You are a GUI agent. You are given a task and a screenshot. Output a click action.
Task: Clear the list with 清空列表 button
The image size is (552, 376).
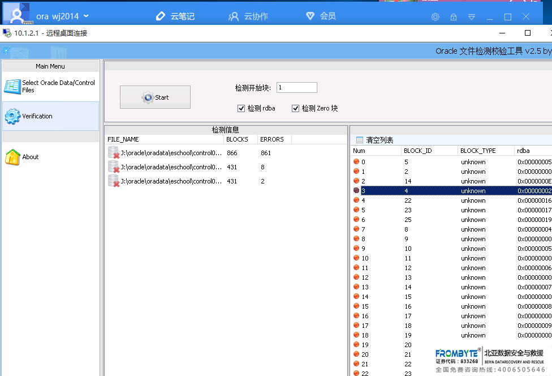click(374, 140)
